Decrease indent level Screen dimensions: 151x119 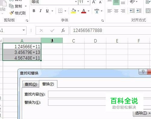pos(132,11)
